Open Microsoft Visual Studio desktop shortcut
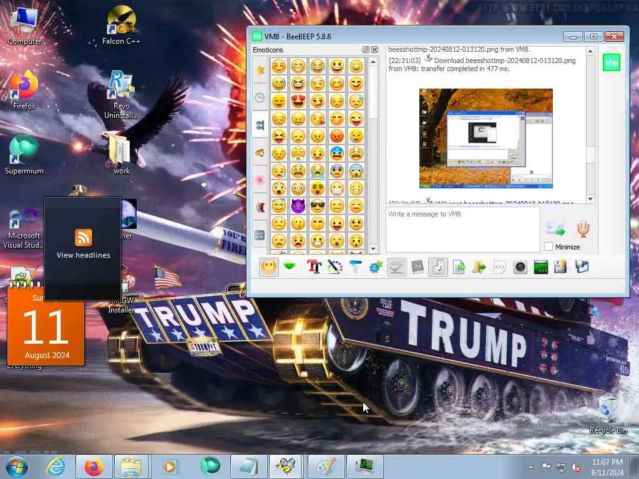This screenshot has height=479, width=639. 24,228
